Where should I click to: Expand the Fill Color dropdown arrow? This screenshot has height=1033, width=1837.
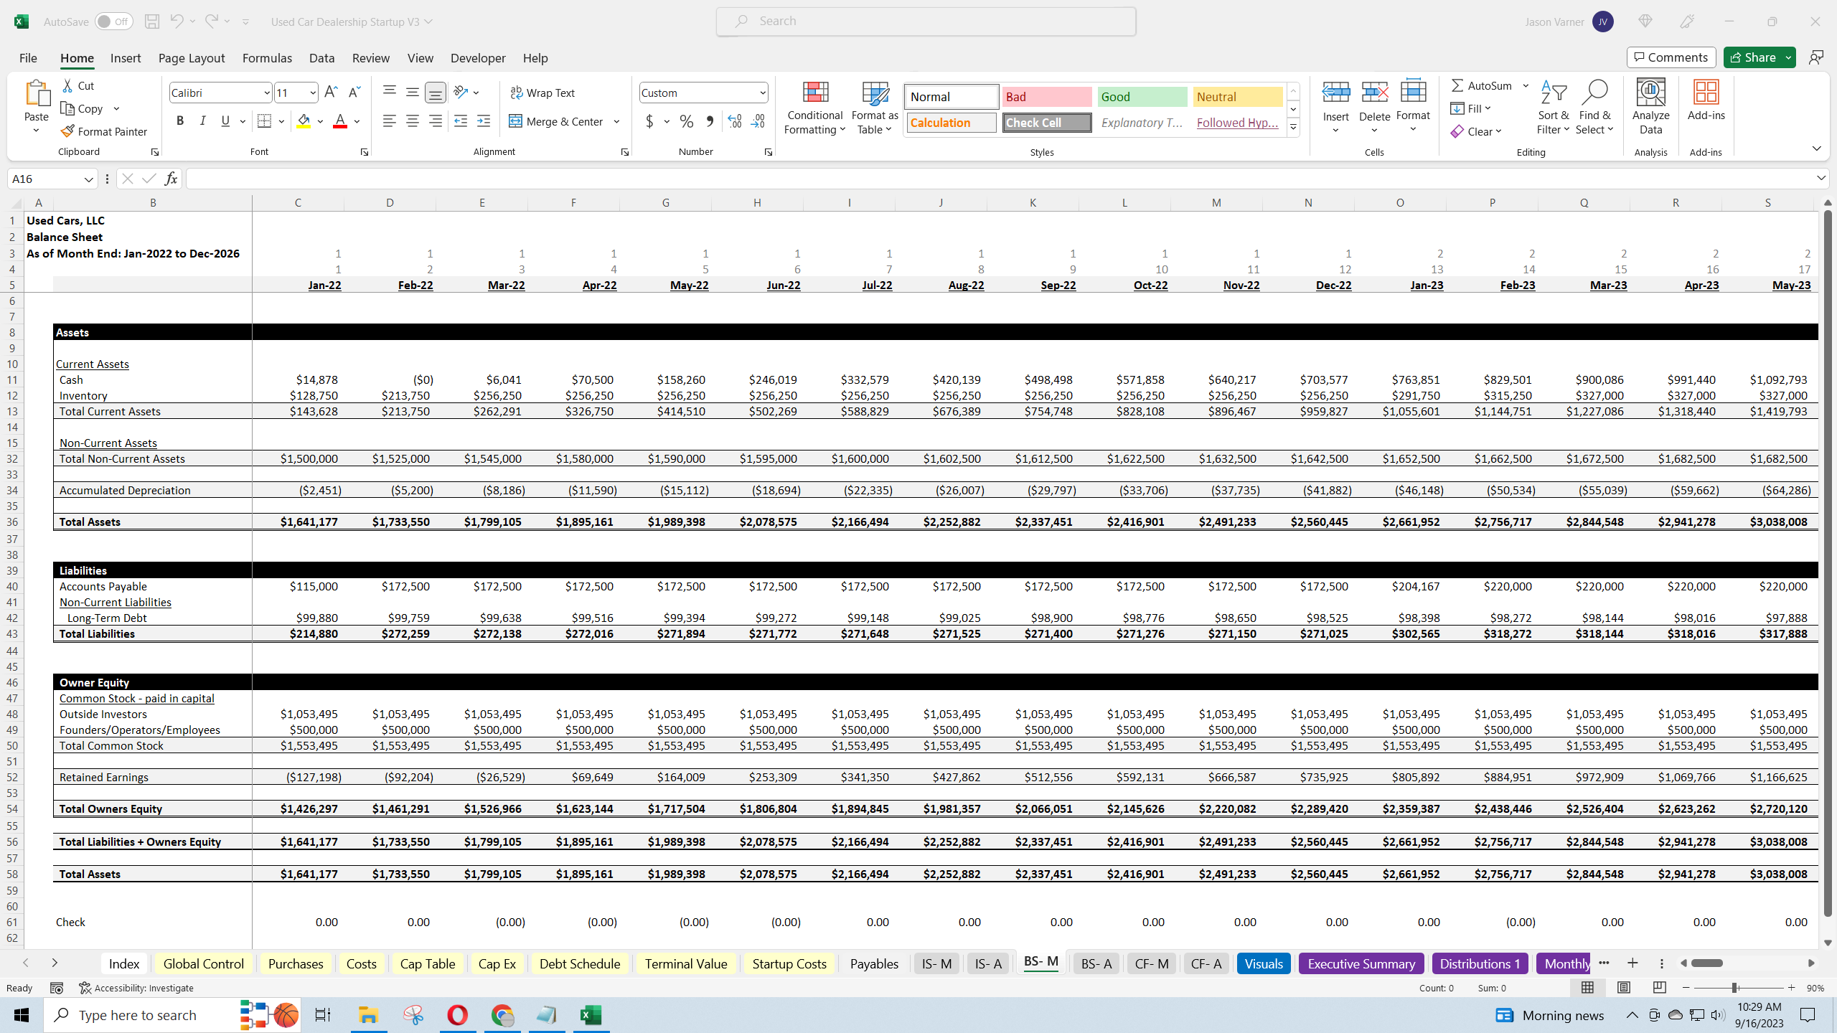point(321,121)
